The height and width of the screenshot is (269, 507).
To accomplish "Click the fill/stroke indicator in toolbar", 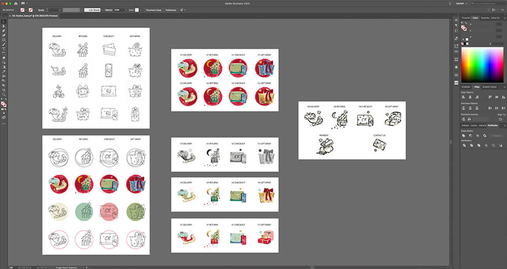I will 4,104.
